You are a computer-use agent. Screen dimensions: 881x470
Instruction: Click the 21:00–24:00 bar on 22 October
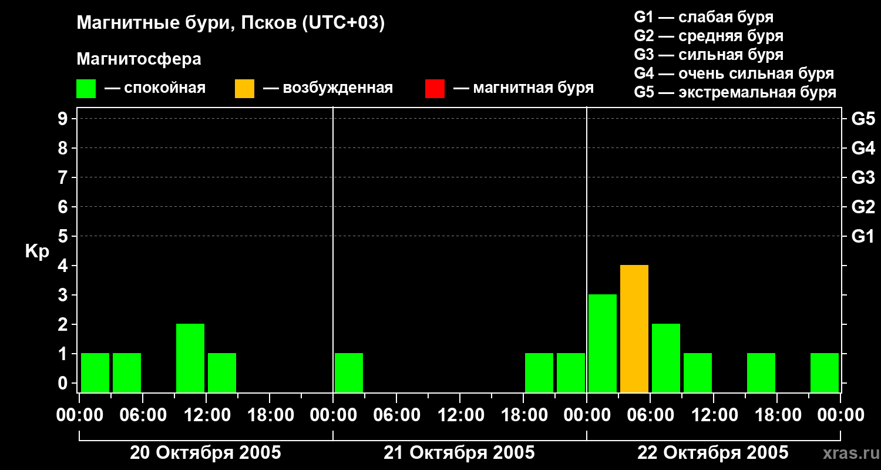[825, 372]
